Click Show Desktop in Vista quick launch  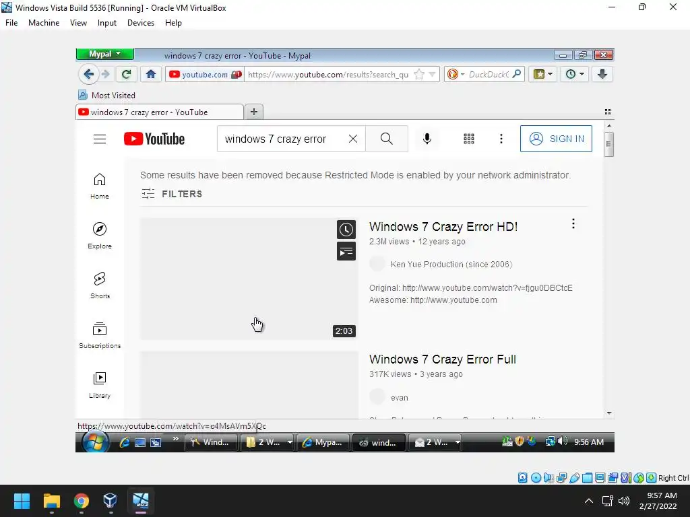point(140,443)
